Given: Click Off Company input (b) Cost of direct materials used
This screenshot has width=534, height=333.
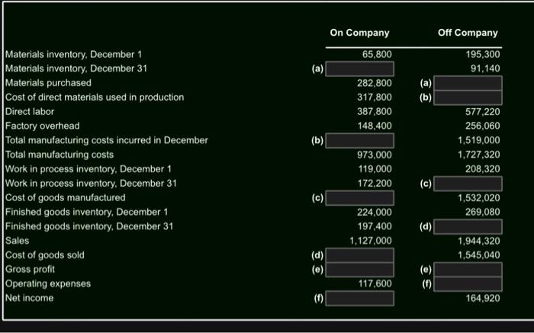Looking at the screenshot, I should [468, 98].
